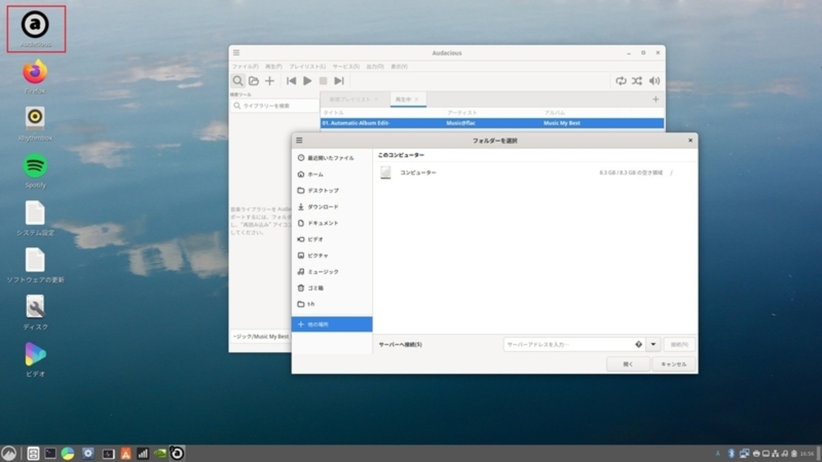
Task: Open the folder dialog hamburger menu
Action: tap(299, 140)
